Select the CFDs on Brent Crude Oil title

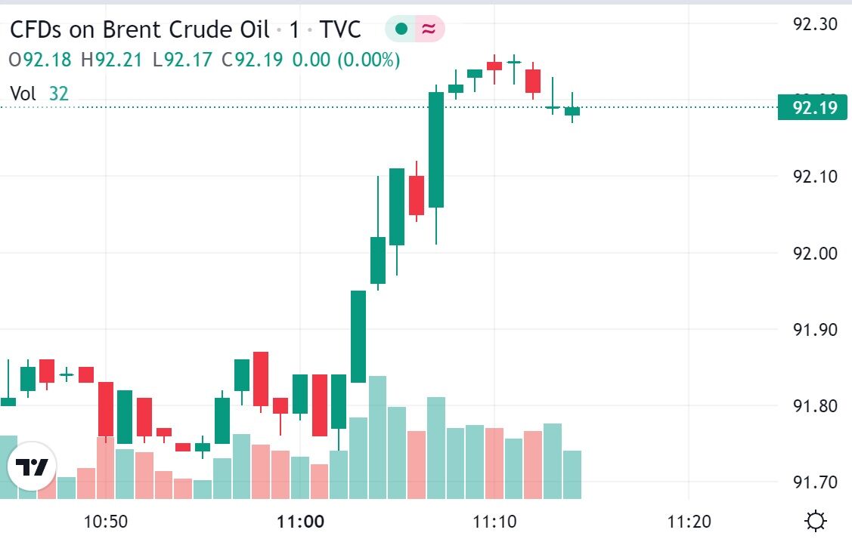pyautogui.click(x=140, y=29)
